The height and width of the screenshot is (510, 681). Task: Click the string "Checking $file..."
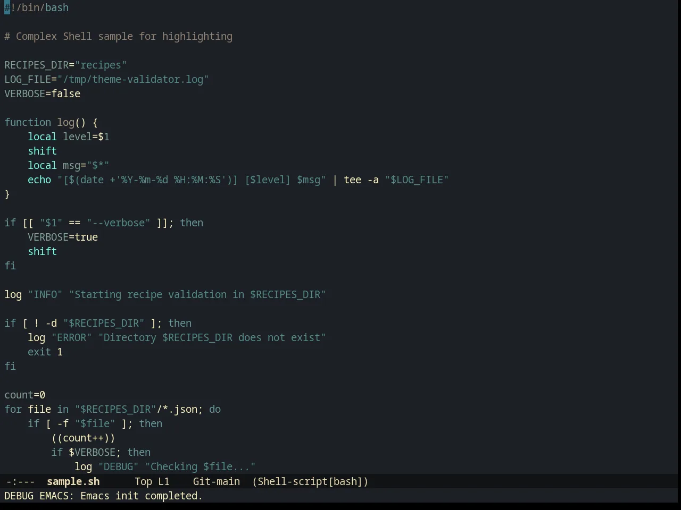(200, 466)
